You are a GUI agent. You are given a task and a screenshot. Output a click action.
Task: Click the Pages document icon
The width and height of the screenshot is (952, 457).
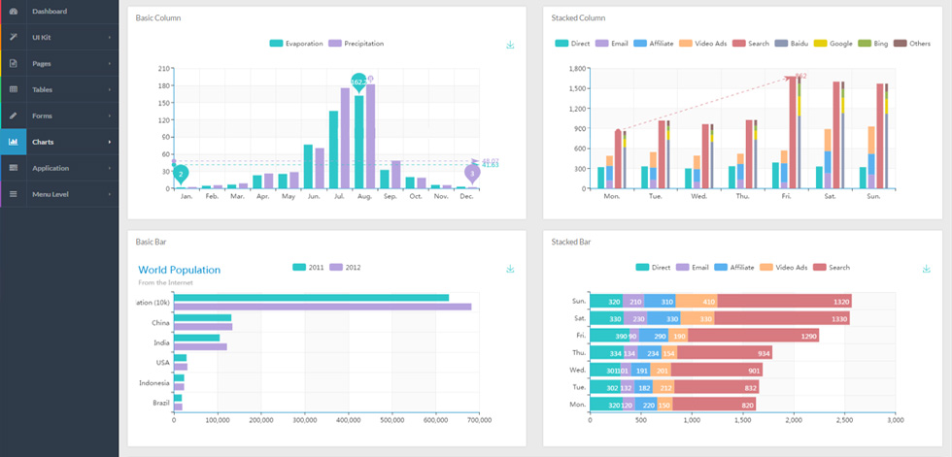coord(14,64)
